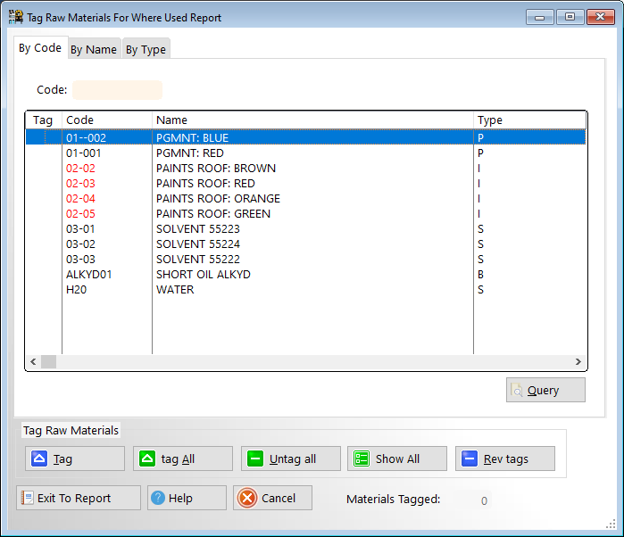Select the WATER material row
The height and width of the screenshot is (537, 624).
click(x=175, y=290)
